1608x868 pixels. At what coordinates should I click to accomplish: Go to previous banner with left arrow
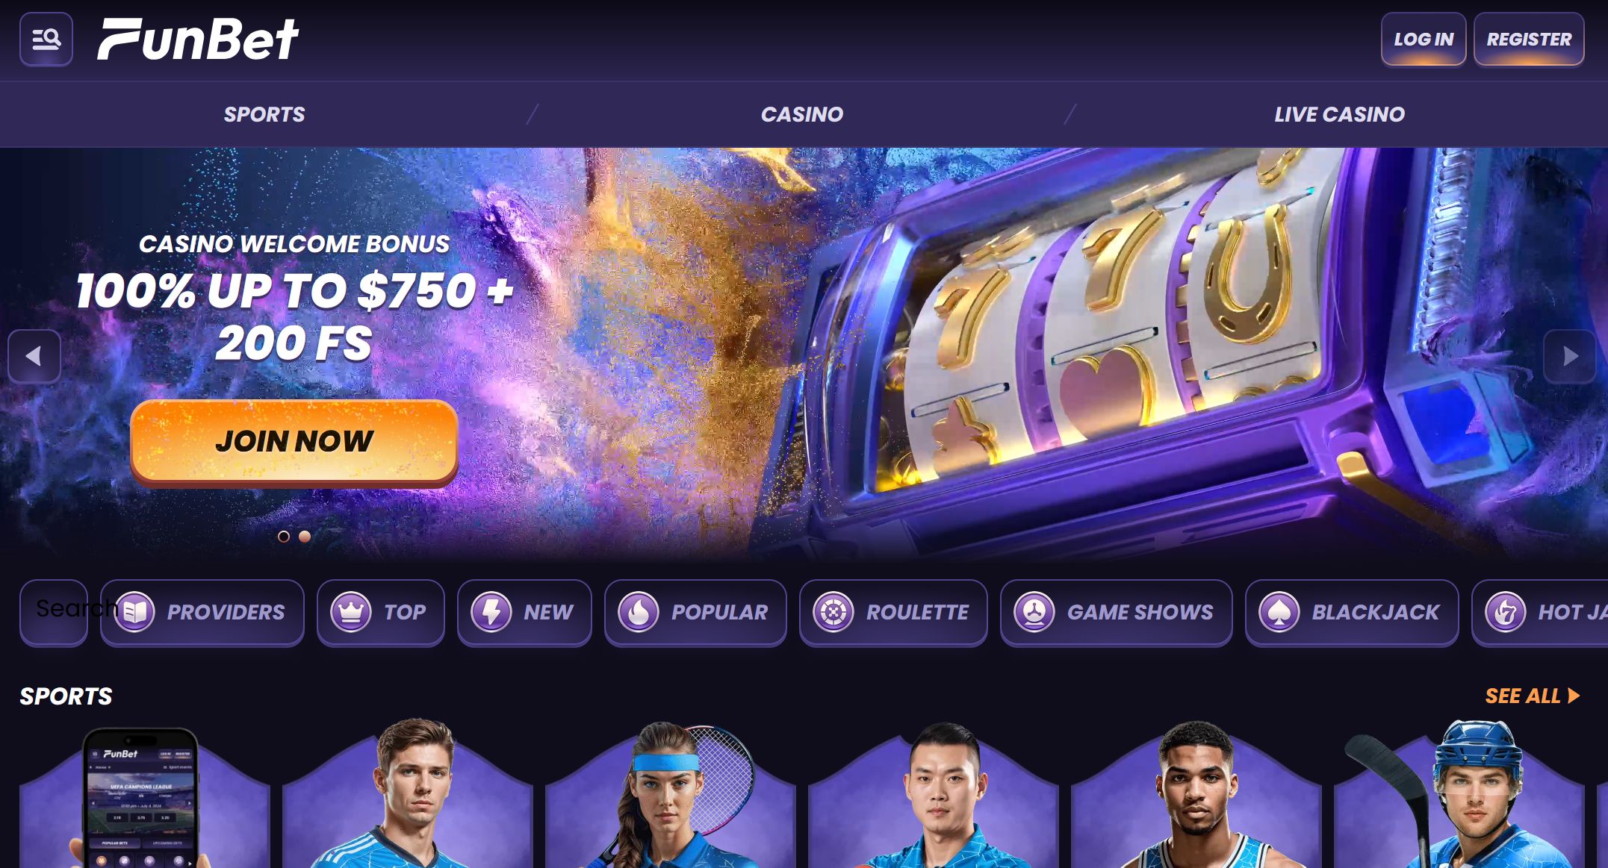[x=34, y=357]
